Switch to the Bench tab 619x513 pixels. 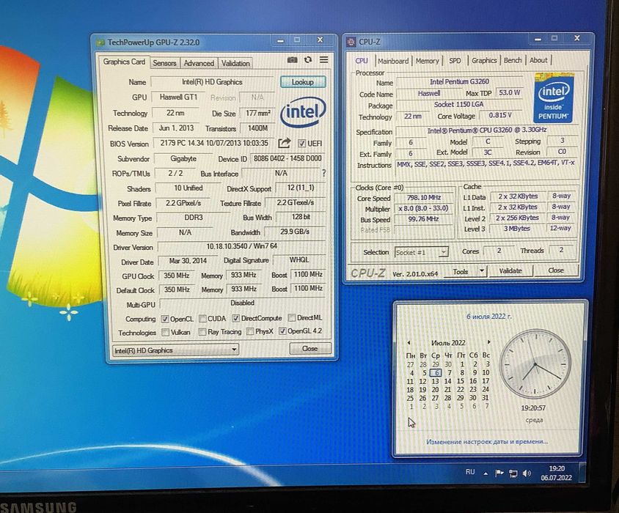coord(513,60)
